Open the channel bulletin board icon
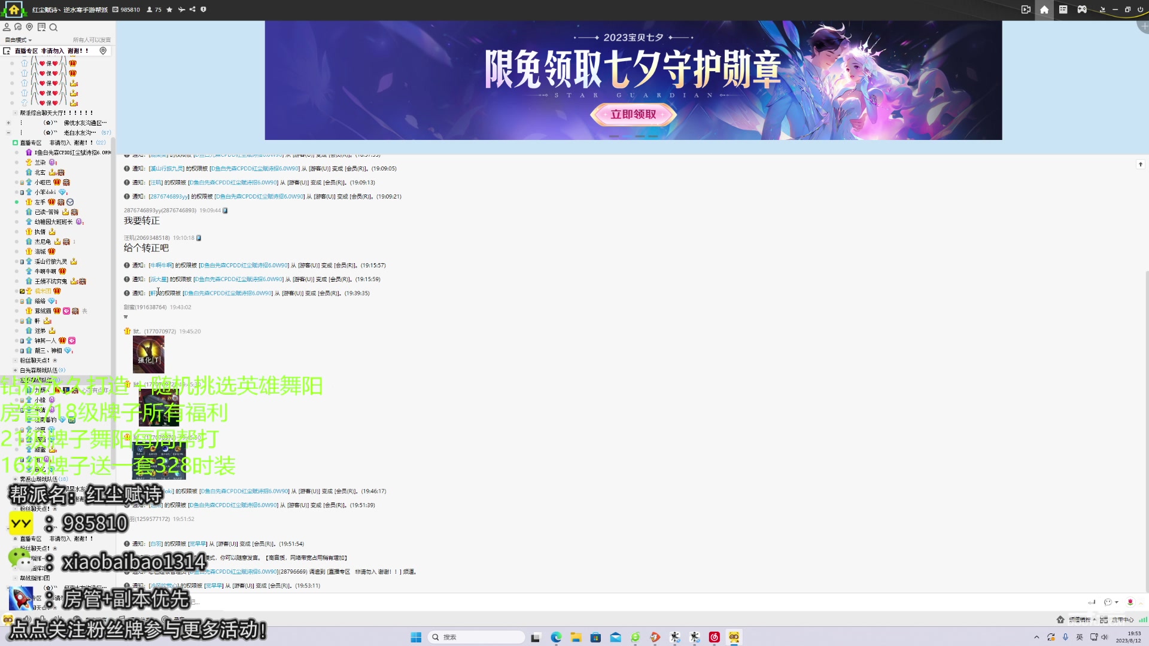 [x=41, y=27]
